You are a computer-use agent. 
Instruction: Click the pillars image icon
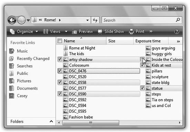(x=148, y=71)
